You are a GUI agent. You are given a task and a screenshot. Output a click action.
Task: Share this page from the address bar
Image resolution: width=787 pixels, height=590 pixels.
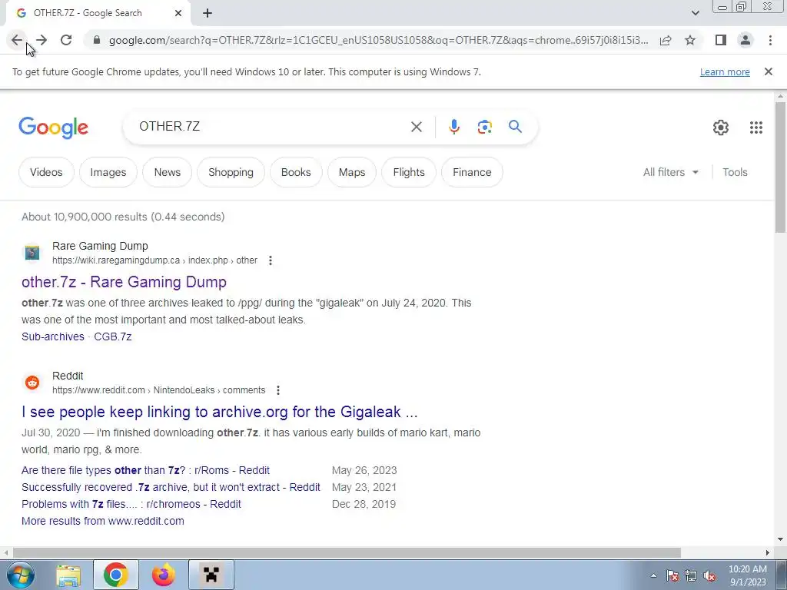666,40
